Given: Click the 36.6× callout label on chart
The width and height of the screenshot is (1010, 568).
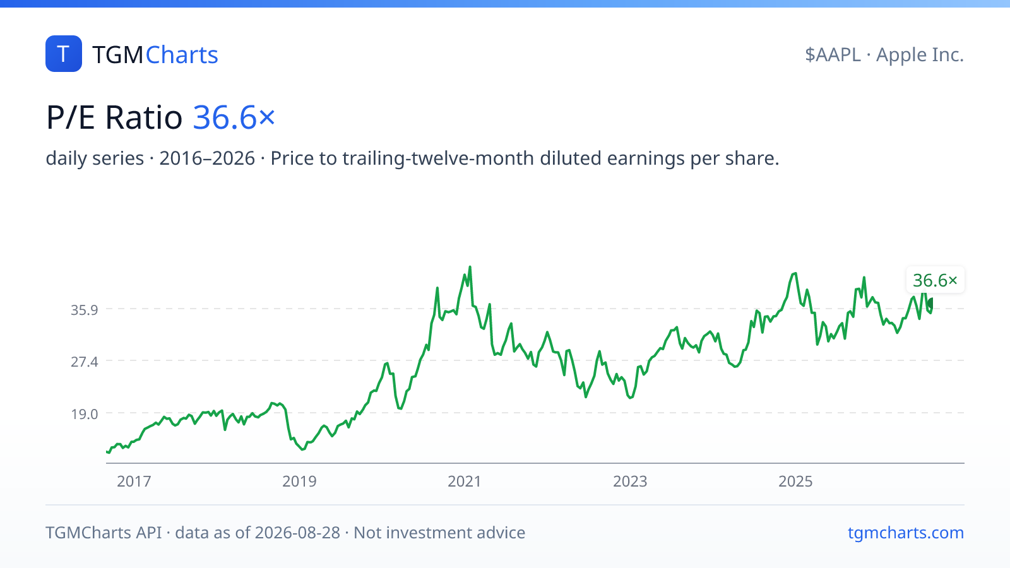Looking at the screenshot, I should [935, 280].
